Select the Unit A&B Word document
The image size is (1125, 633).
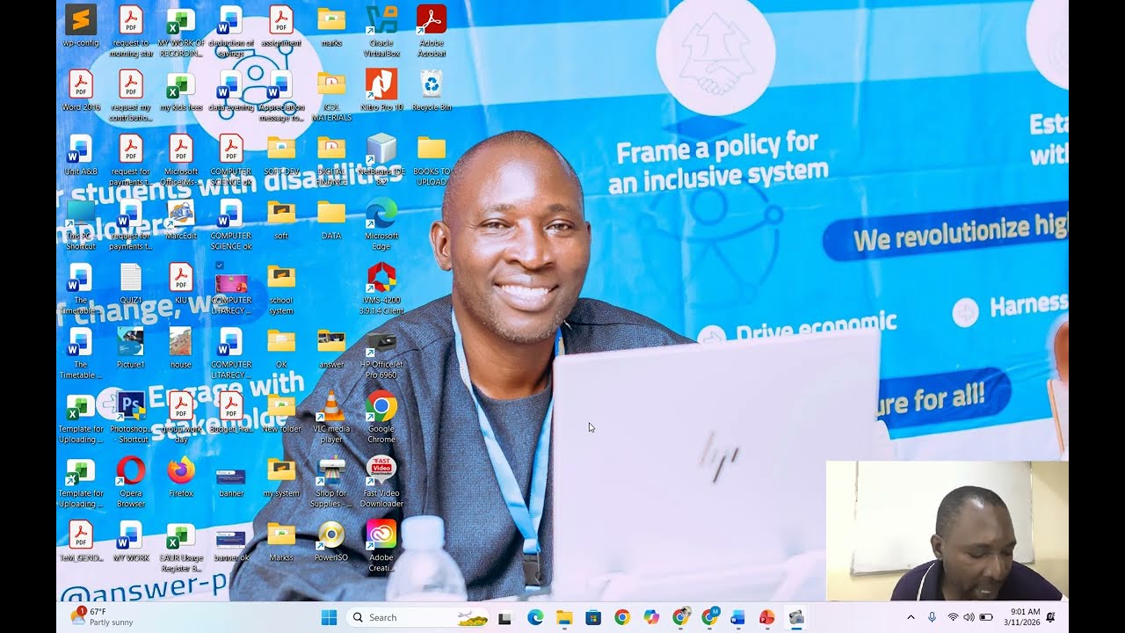[x=80, y=155]
